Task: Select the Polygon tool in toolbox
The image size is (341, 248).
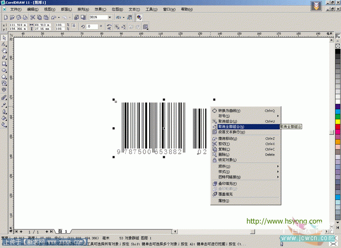Action: point(4,76)
